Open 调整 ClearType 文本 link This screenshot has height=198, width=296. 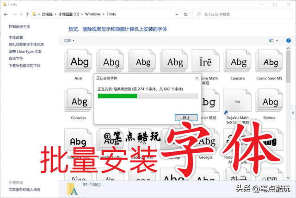coord(25,51)
